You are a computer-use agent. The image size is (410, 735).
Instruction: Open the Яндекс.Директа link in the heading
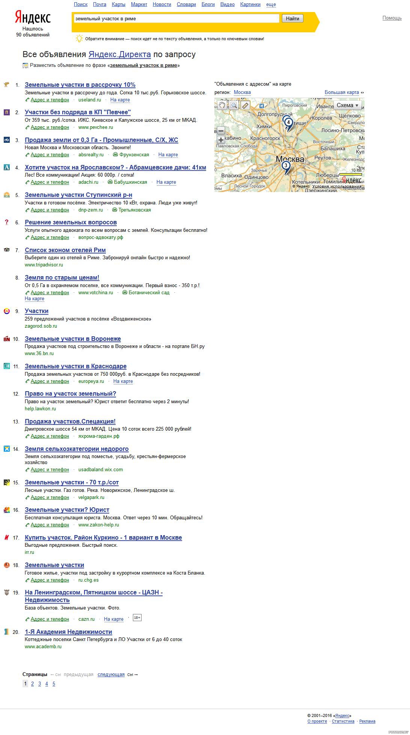120,54
